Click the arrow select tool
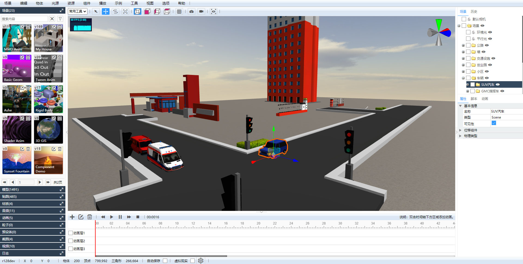This screenshot has width=523, height=264. [x=96, y=11]
